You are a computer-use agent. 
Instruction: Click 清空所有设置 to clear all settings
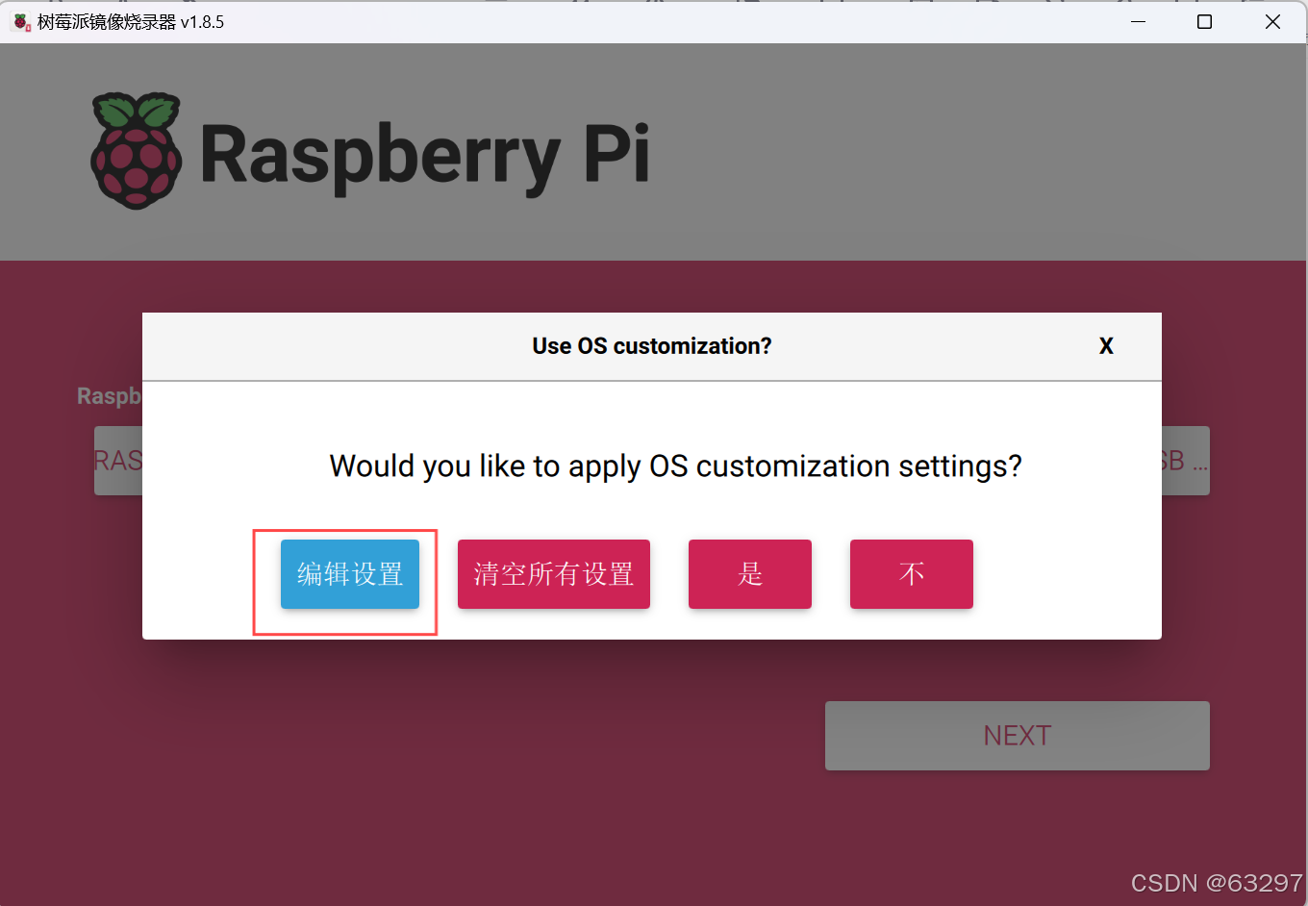554,574
